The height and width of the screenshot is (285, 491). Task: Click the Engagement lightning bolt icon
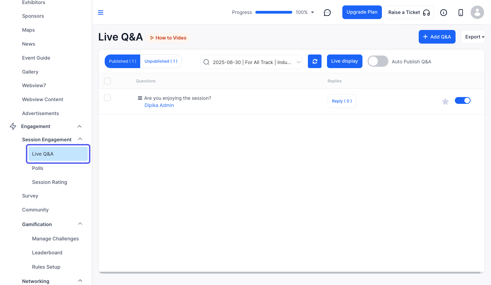pos(13,126)
